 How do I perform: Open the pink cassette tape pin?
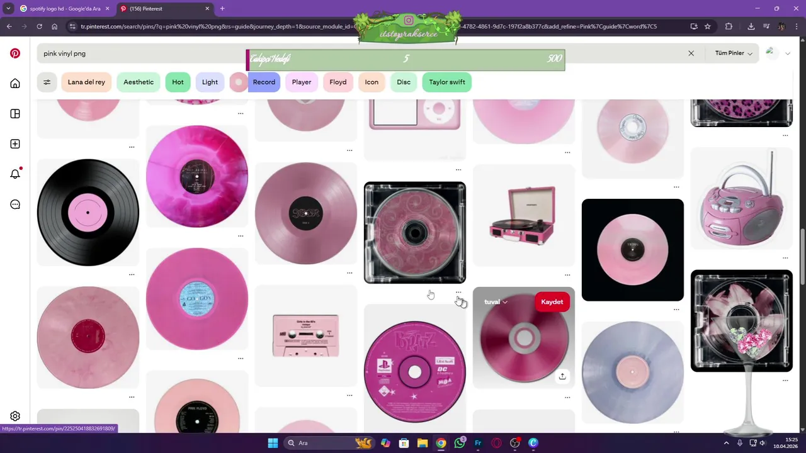tap(306, 335)
